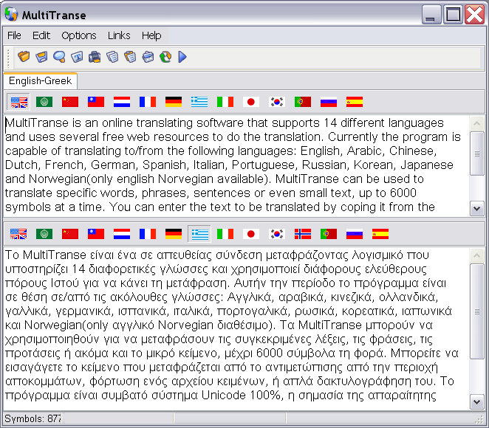Click the text 'T' toolbar icon

pos(77,57)
